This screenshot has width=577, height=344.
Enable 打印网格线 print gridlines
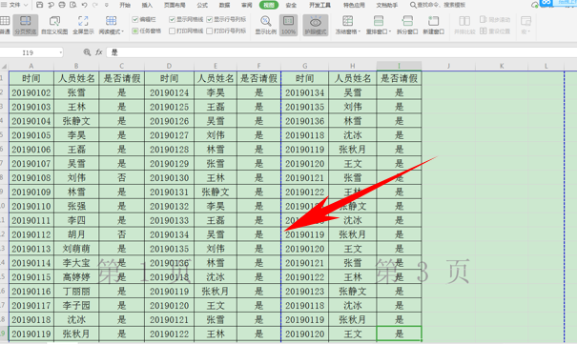pos(173,31)
